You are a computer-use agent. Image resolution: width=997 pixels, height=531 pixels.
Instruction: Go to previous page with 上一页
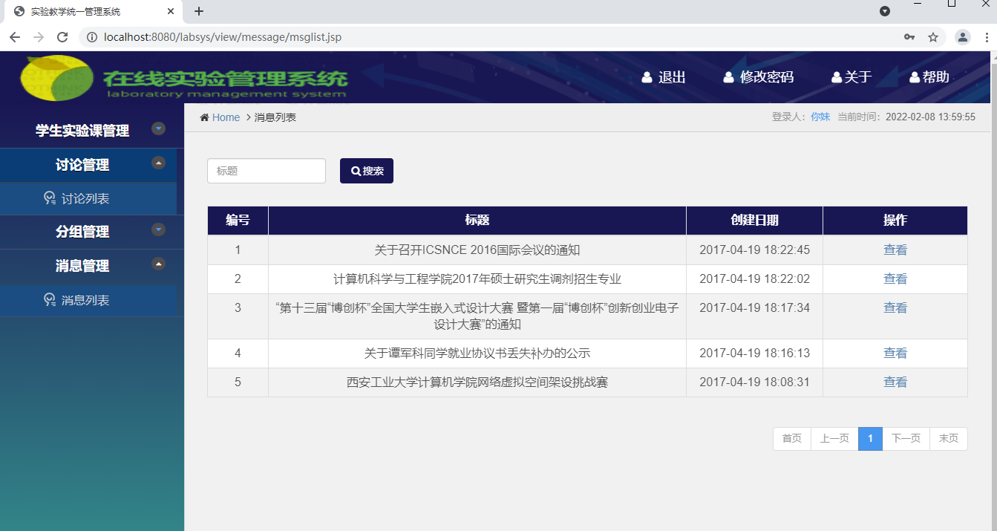click(834, 439)
